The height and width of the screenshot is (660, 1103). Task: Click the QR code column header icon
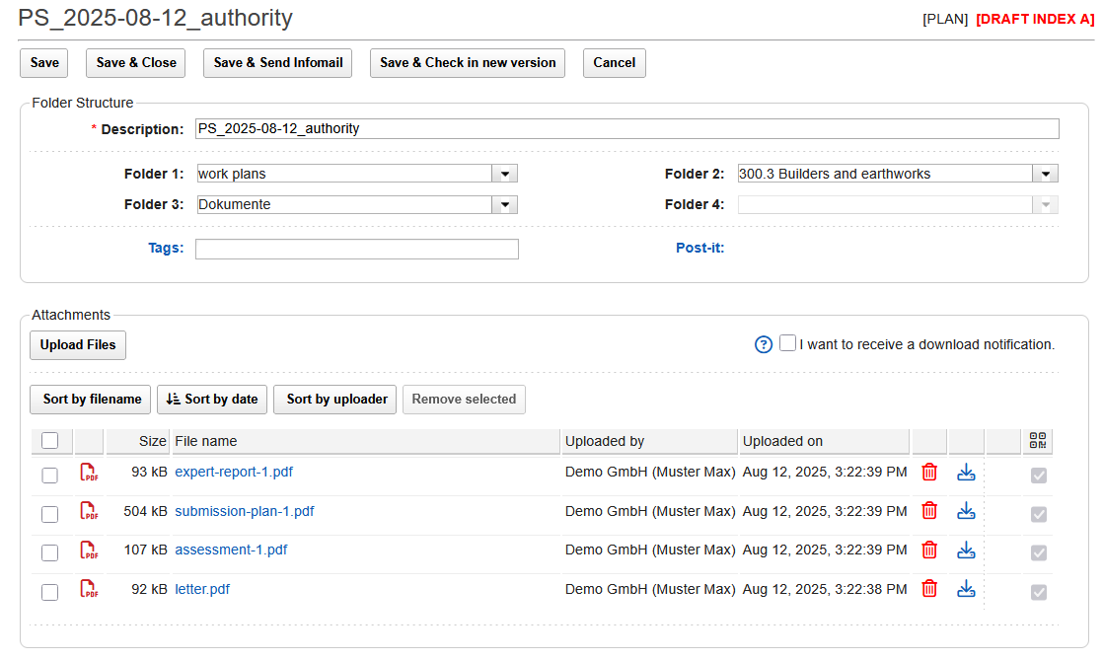tap(1037, 441)
